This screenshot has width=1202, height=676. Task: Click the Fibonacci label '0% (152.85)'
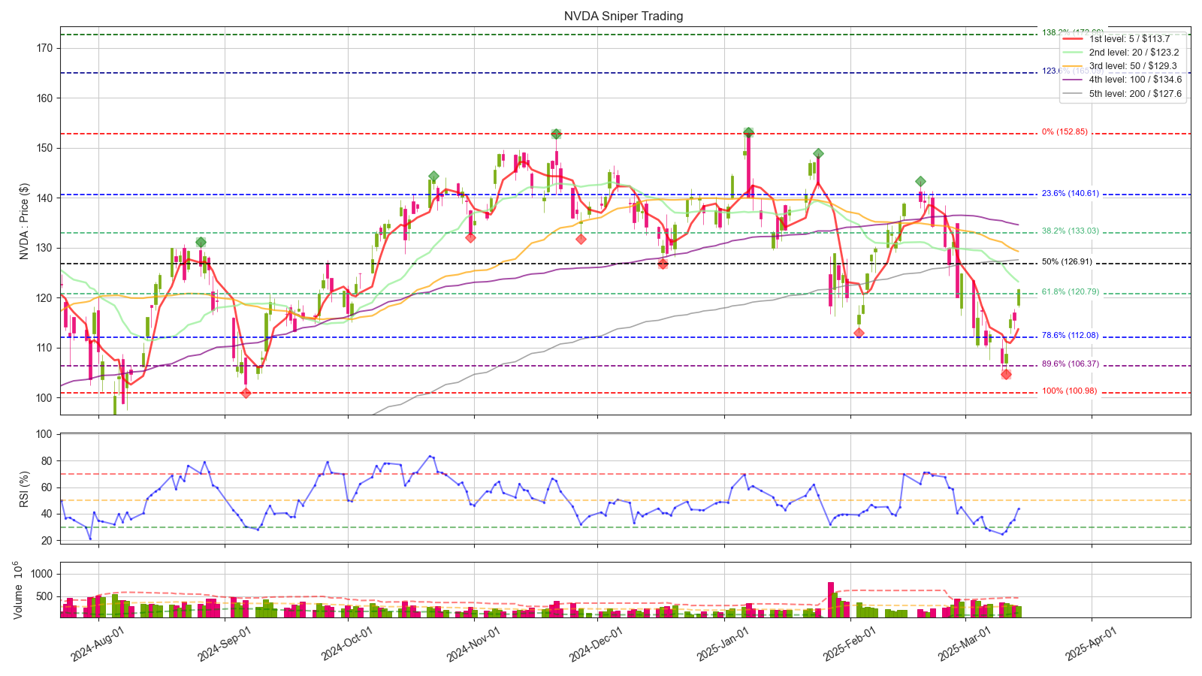tap(1065, 132)
